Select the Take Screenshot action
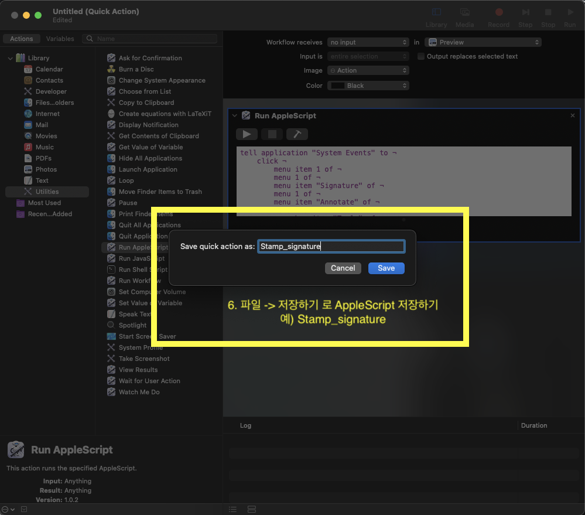This screenshot has height=515, width=585. [144, 359]
